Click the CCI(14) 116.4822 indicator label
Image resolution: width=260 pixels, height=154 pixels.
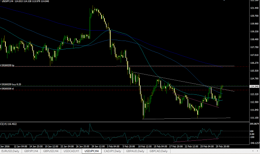pos(8,124)
